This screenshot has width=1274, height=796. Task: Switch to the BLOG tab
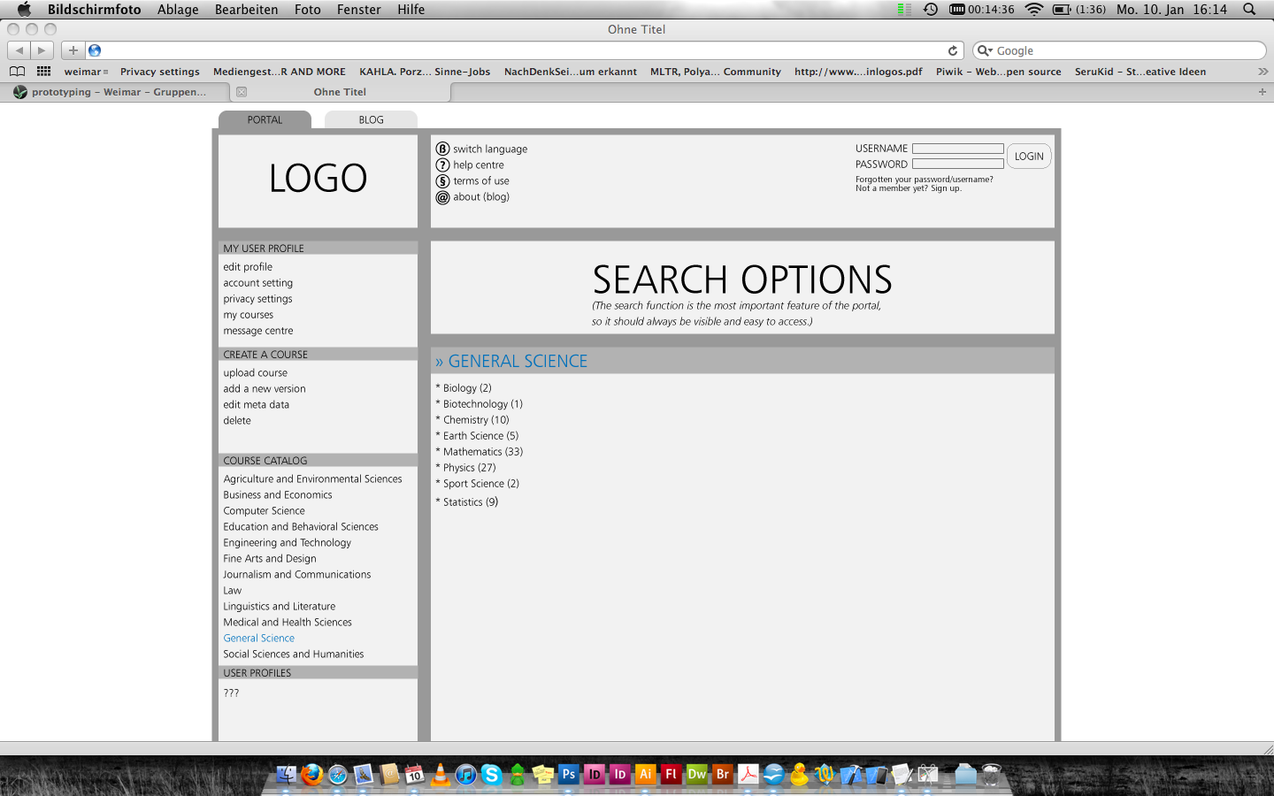(371, 119)
